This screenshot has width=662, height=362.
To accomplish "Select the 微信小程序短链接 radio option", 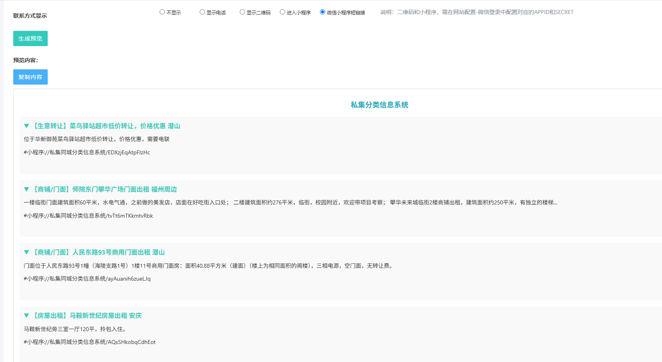I will pyautogui.click(x=322, y=12).
